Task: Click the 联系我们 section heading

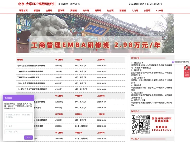Action: pyautogui.click(x=135, y=111)
